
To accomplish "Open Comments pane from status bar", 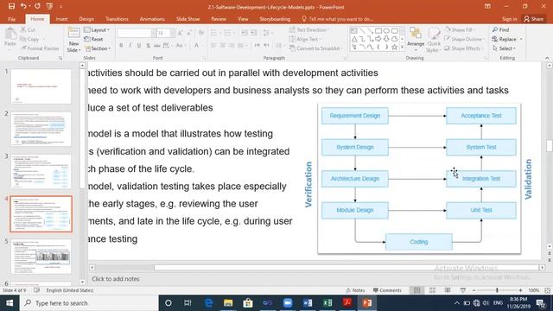I will 387,290.
